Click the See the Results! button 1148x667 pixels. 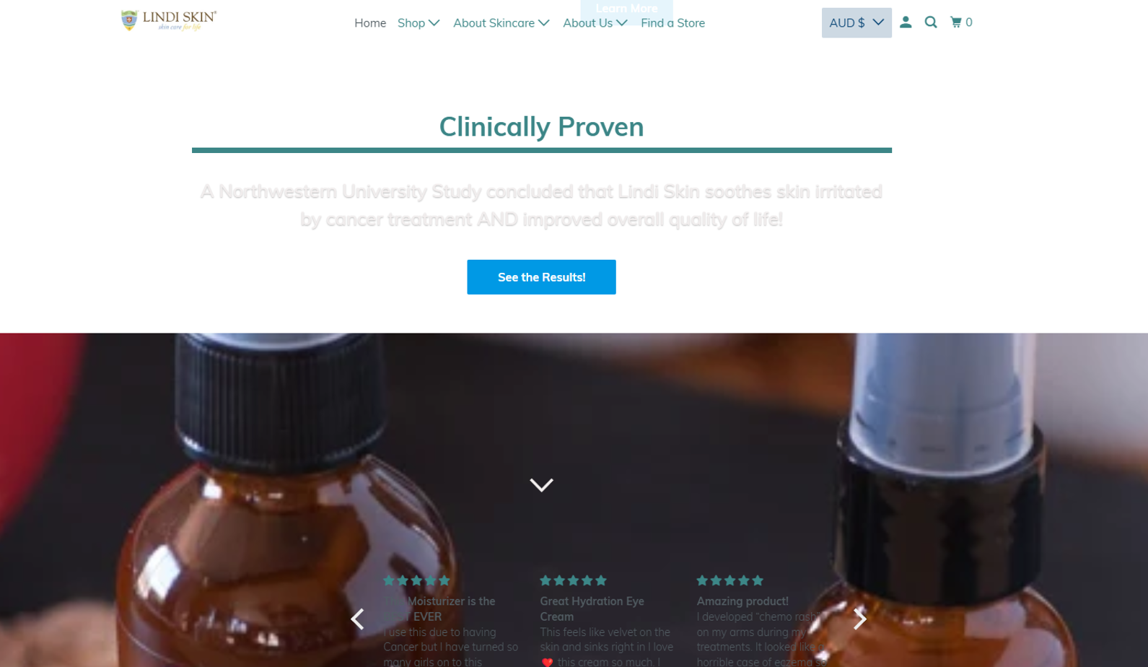click(x=541, y=277)
